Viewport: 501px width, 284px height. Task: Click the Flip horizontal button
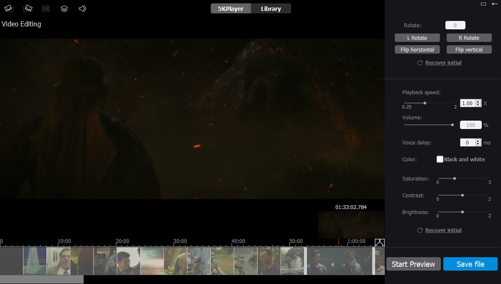[417, 49]
